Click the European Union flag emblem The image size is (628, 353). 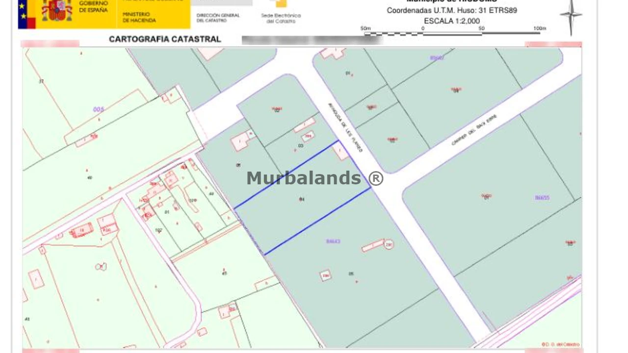(26, 15)
